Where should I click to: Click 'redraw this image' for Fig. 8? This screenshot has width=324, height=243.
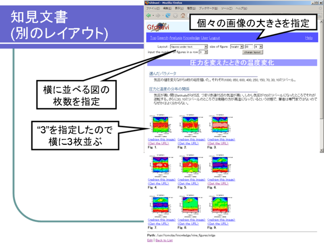(191, 220)
